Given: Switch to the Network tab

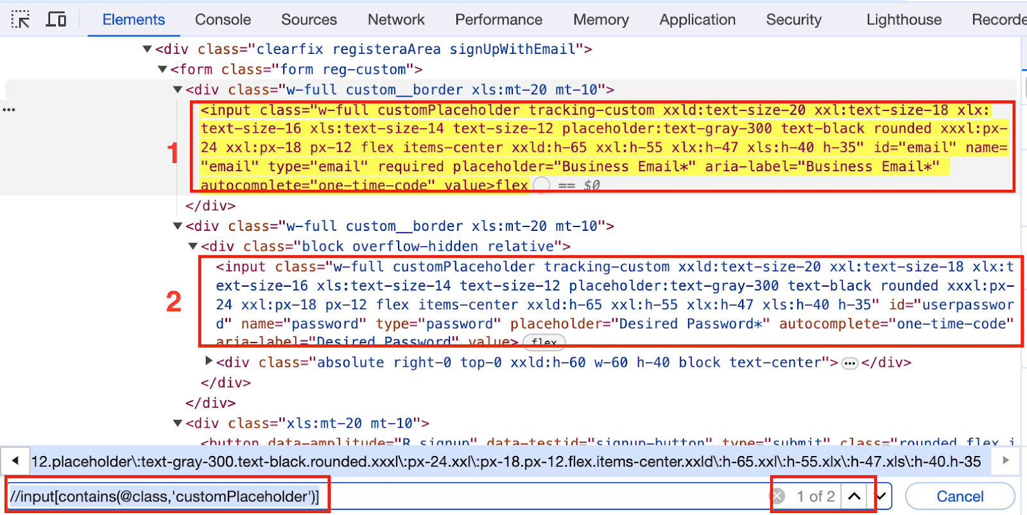Looking at the screenshot, I should 396,20.
